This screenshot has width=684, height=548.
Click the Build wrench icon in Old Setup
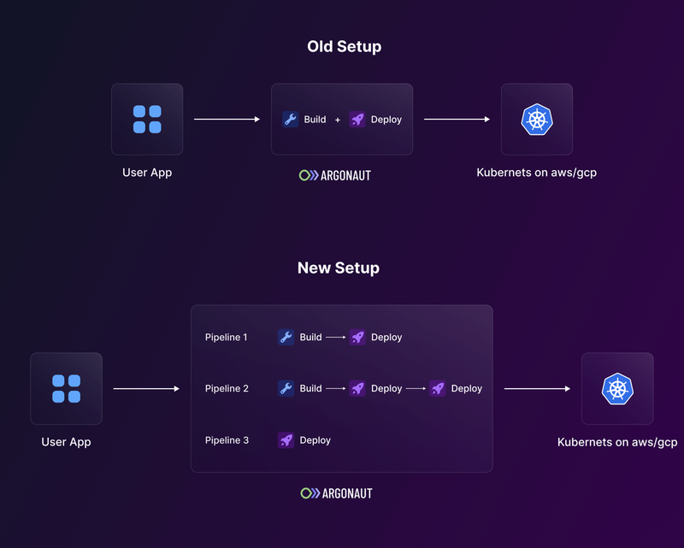291,120
